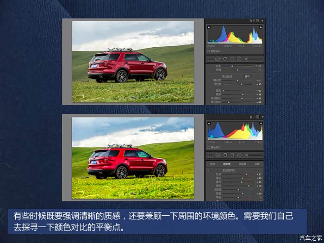This screenshot has width=324, height=243.
Task: Select Radial Filter tool in lower panel
Action: (x=239, y=155)
